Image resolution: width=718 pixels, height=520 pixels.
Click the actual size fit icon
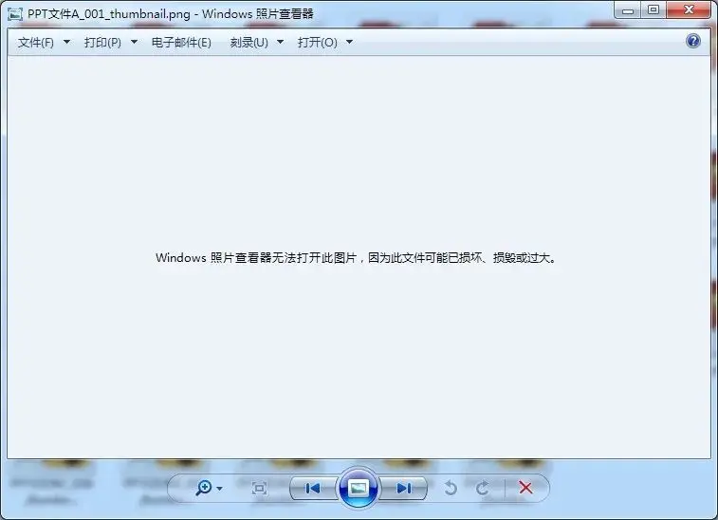pyautogui.click(x=259, y=489)
